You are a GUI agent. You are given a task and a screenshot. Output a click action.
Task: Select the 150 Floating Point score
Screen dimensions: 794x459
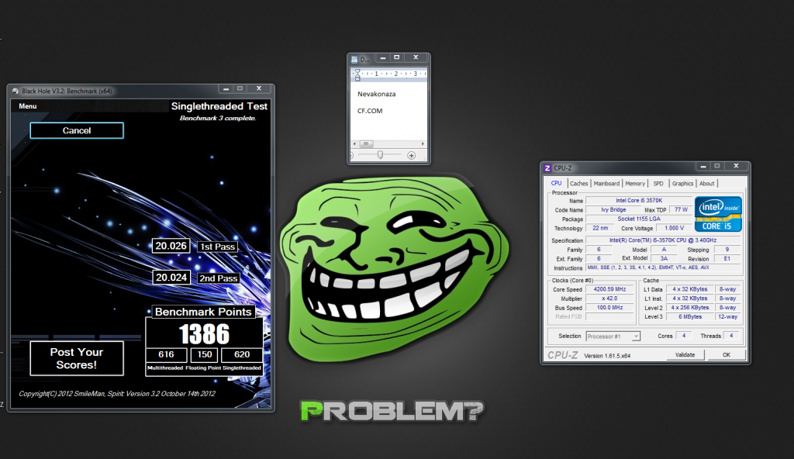tap(205, 354)
